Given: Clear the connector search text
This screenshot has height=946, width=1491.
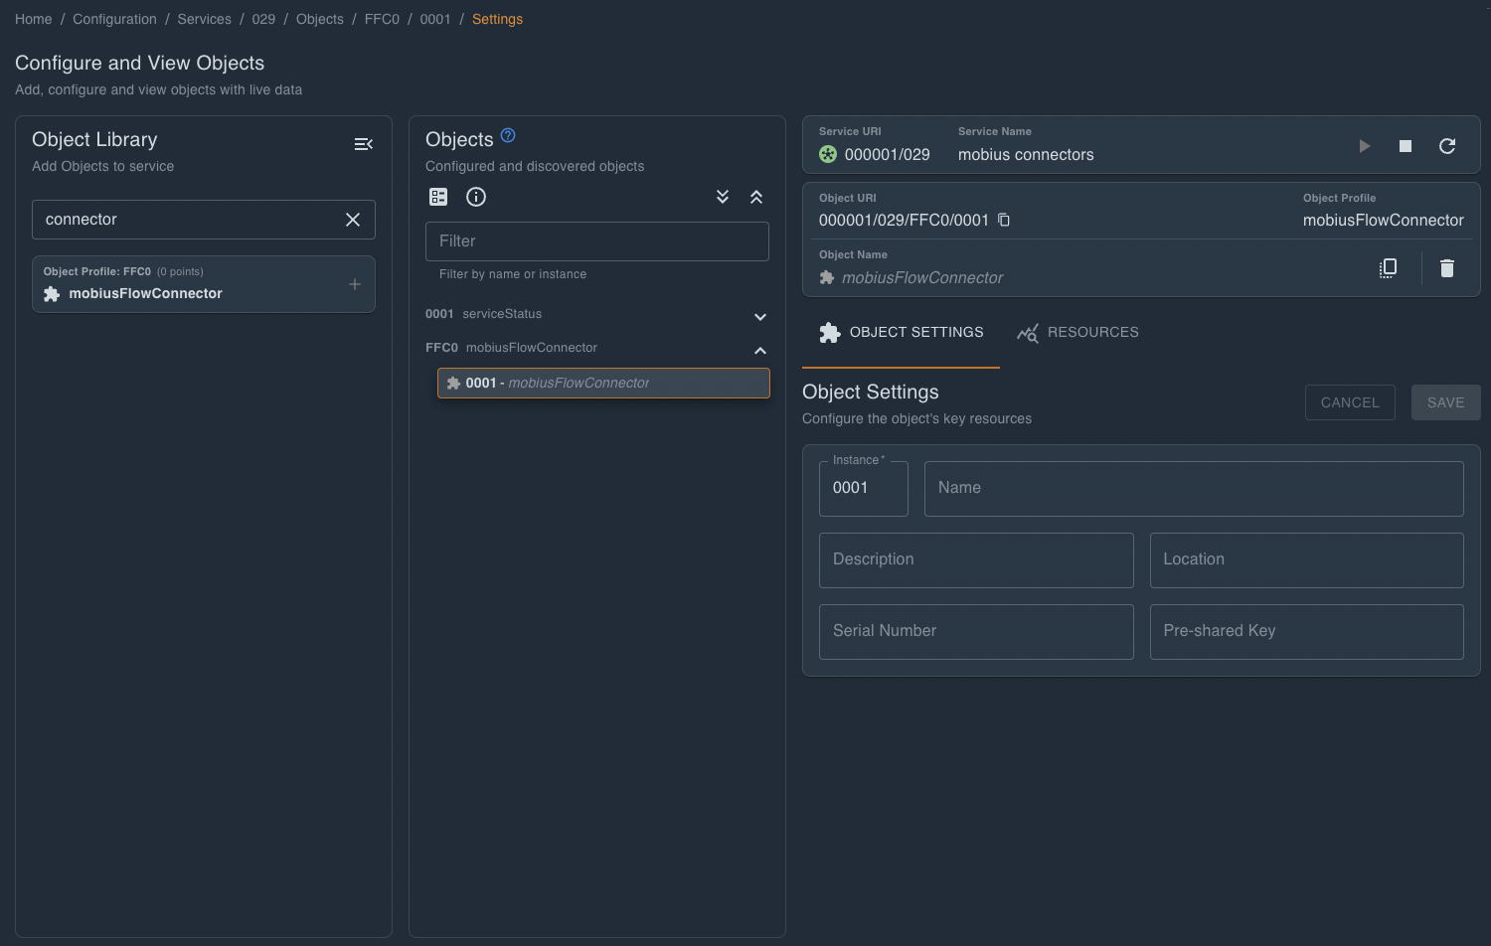Looking at the screenshot, I should point(353,220).
